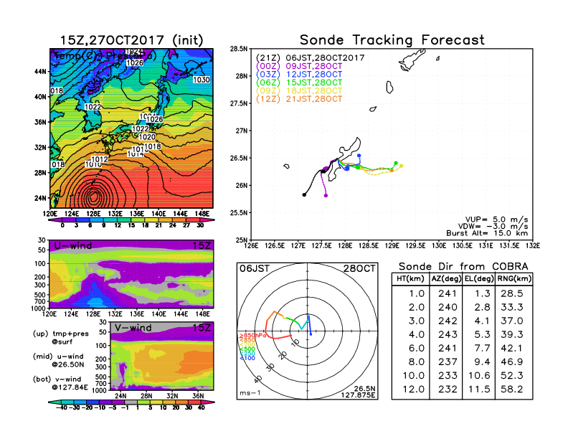
Task: Select the green '(06Z) 15JST,28OCT' legend entry
Action: click(x=299, y=82)
